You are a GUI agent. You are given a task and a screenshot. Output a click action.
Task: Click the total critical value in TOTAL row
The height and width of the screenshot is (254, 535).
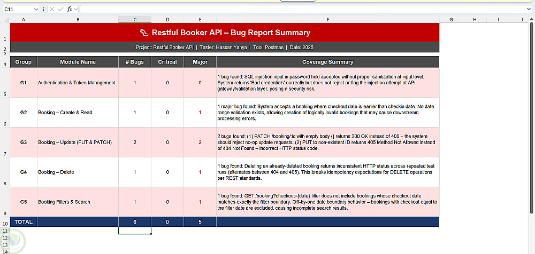point(167,222)
